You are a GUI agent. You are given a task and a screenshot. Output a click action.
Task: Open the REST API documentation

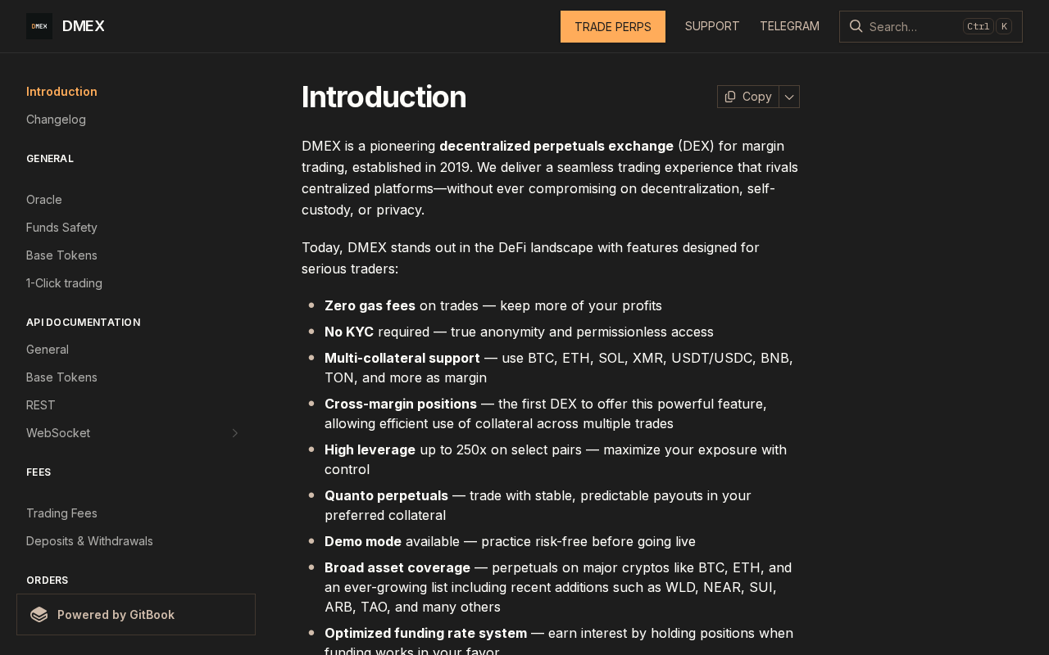[41, 405]
